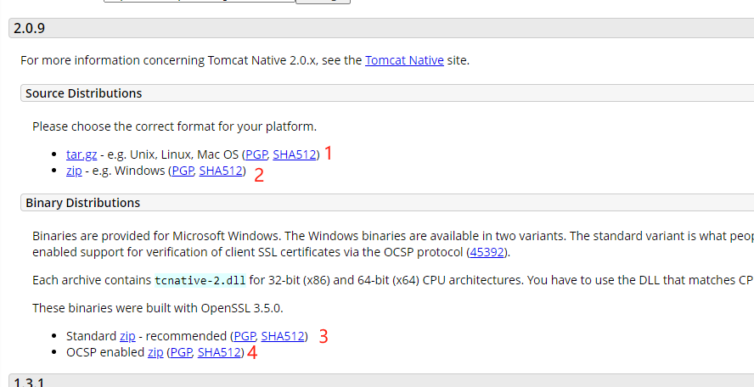Viewport: 754px width, 387px height.
Task: Open SHA512 checksum for tar.gz source
Action: pos(295,154)
